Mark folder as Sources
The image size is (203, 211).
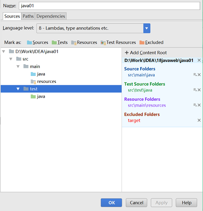click(37, 42)
